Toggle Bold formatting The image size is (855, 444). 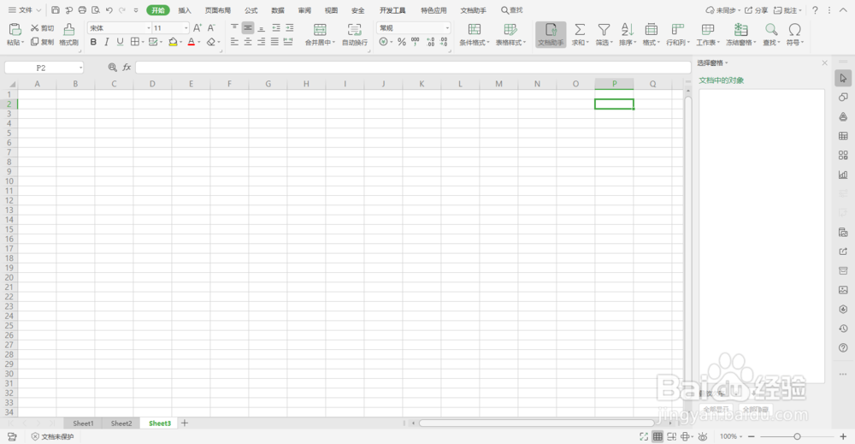(93, 42)
